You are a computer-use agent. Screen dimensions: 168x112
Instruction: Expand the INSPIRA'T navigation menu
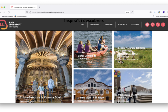(x=109, y=25)
